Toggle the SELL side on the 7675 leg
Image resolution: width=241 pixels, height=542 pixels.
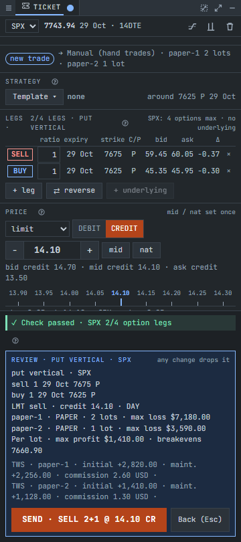tap(20, 154)
